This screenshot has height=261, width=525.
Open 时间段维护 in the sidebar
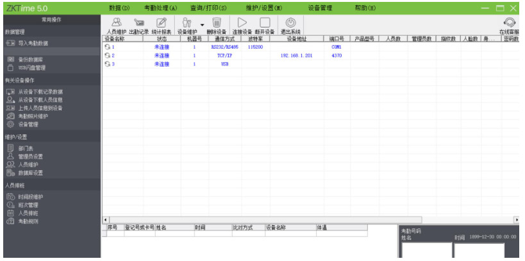[30, 196]
